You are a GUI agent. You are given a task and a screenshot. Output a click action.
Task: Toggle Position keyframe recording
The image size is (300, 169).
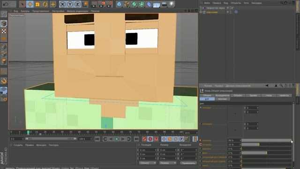point(164,139)
